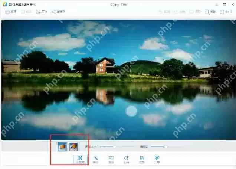Click the '2.png 51%' title text
The height and width of the screenshot is (169, 236).
[x=118, y=5]
